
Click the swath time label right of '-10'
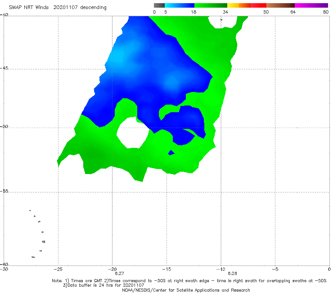pyautogui.click(x=232, y=274)
